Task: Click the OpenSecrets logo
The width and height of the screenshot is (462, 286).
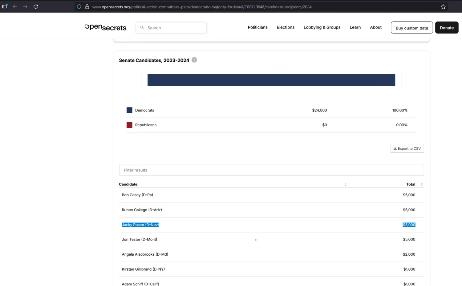Action: pyautogui.click(x=106, y=27)
